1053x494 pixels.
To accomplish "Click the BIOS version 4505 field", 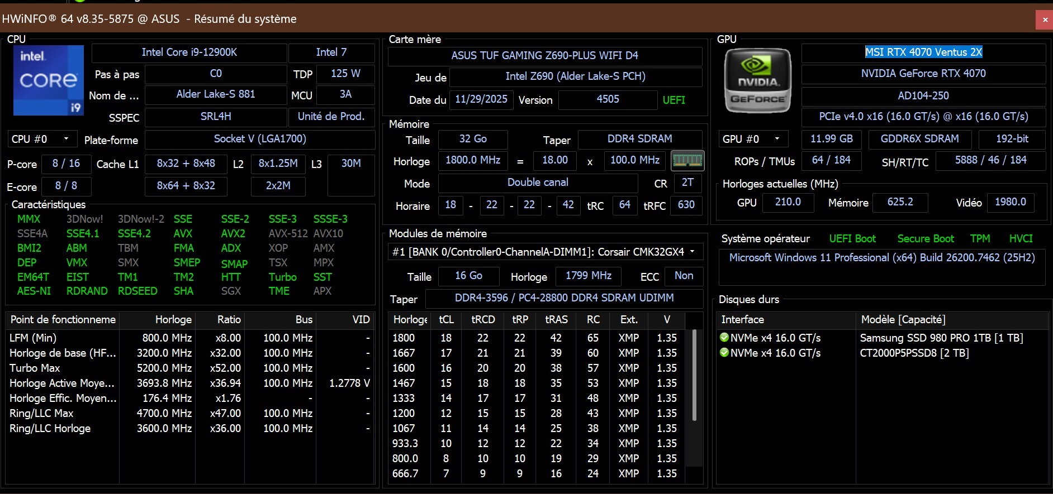I will 608,99.
